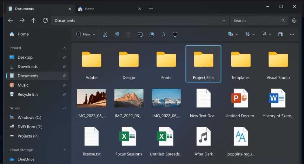Click the Delete trash icon

coord(163,34)
